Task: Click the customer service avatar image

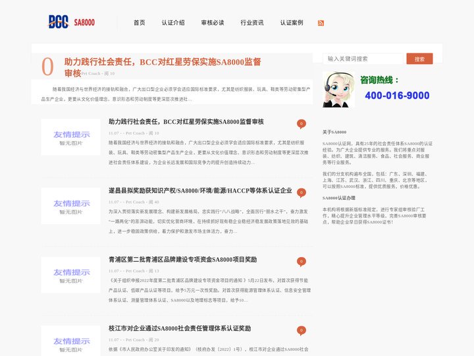Action: click(x=338, y=90)
